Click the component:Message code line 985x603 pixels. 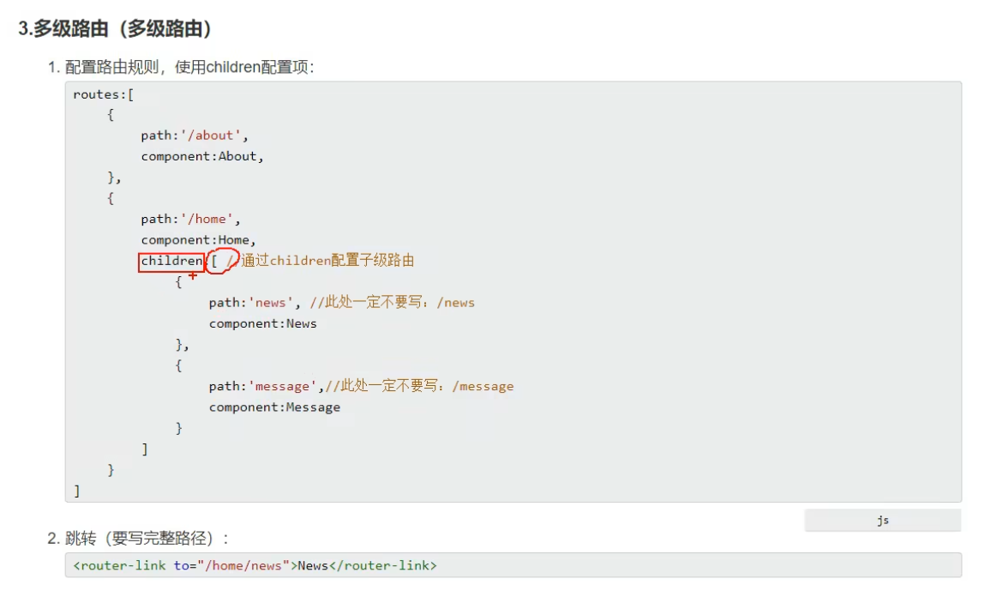tap(274, 407)
